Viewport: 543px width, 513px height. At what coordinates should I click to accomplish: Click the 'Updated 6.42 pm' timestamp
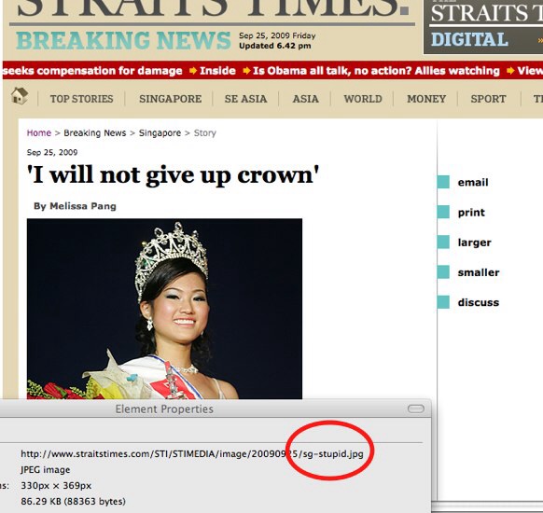click(x=275, y=46)
